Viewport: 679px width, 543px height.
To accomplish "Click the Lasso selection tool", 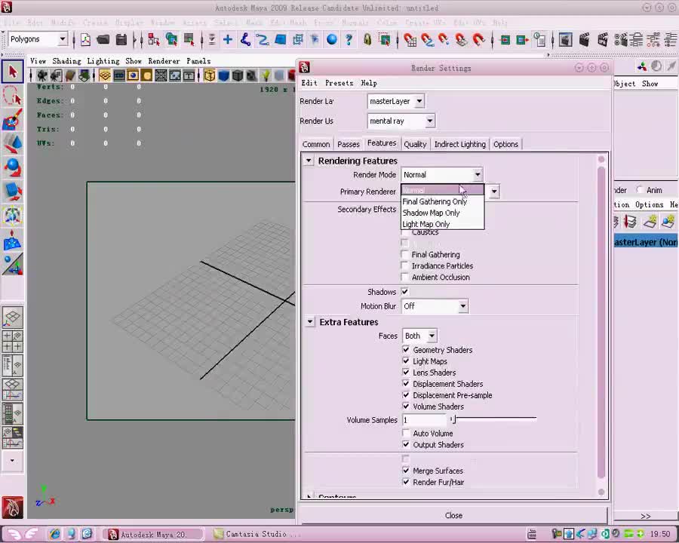I will [12, 96].
